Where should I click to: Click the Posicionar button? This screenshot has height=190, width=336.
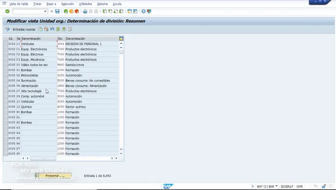pos(53,175)
